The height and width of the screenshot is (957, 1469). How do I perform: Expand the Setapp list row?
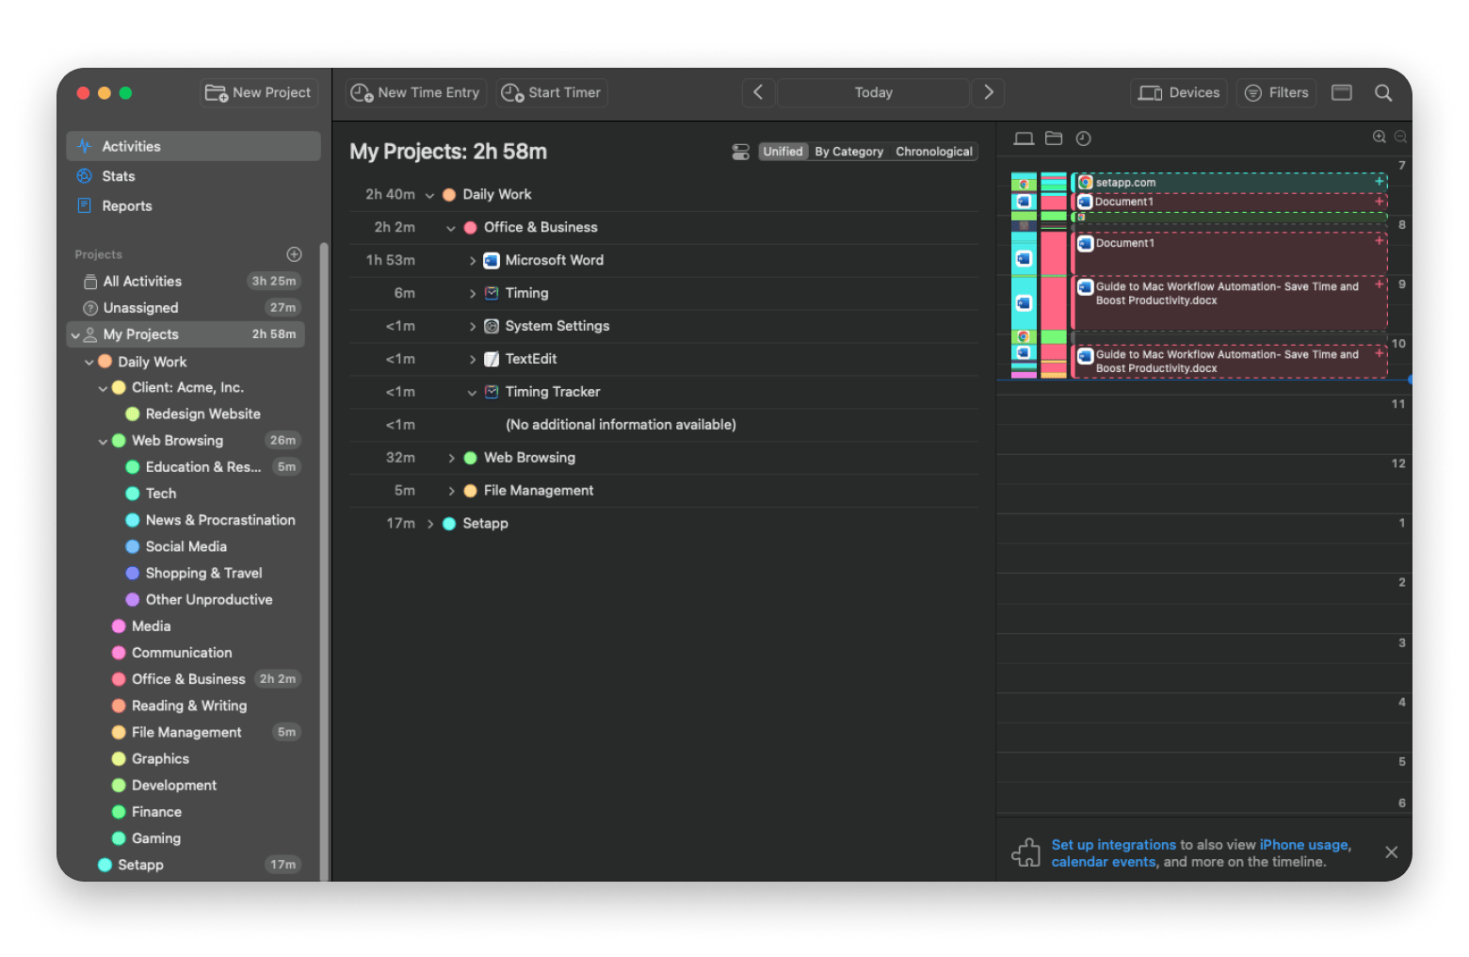tap(430, 524)
